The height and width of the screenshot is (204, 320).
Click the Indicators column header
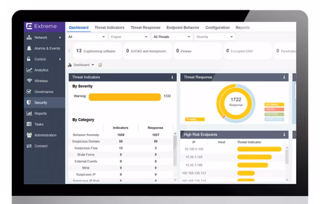click(x=121, y=128)
